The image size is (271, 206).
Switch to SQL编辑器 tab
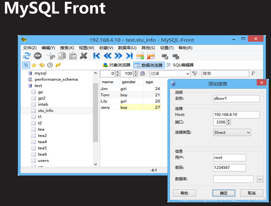point(180,65)
